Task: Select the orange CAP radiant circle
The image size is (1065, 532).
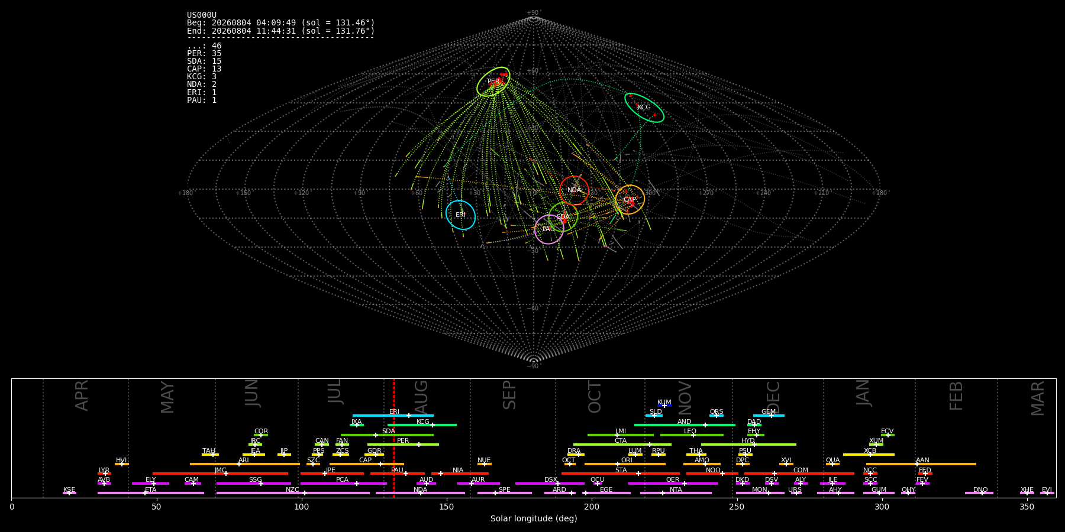Action: pos(630,200)
